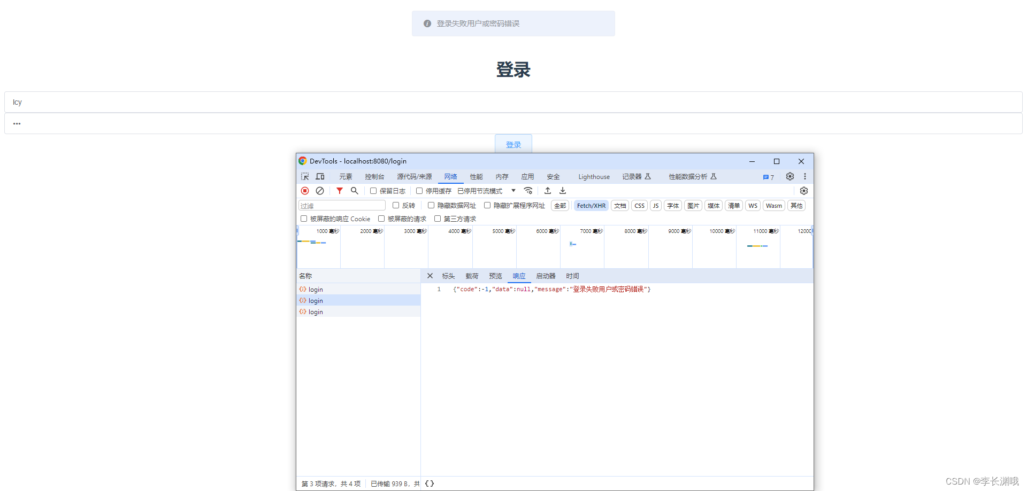1027x491 pixels.
Task: Open the 性能 panel tab
Action: tap(476, 177)
